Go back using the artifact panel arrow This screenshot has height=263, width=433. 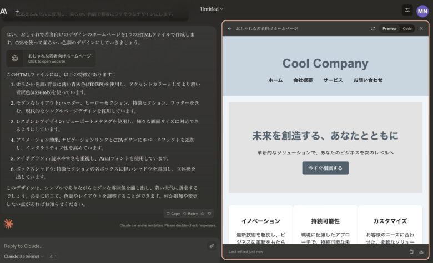pyautogui.click(x=230, y=28)
